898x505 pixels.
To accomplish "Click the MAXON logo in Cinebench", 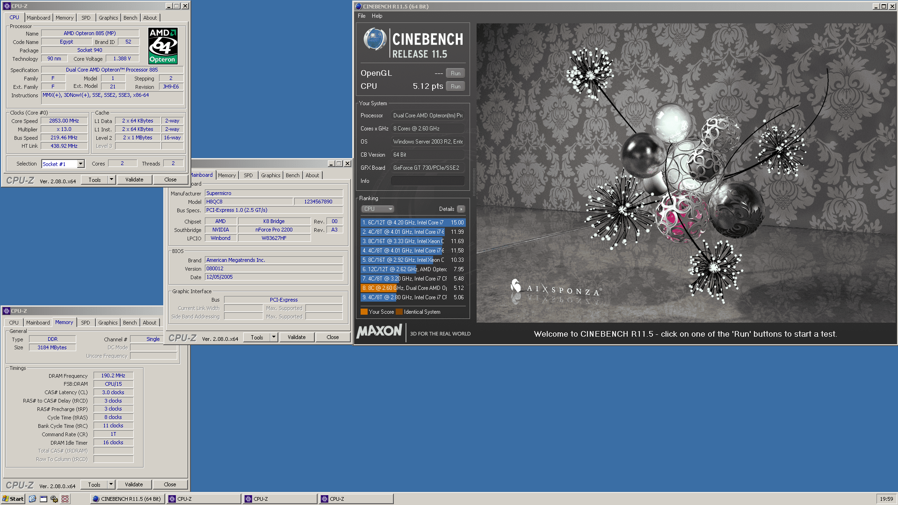I will point(379,332).
